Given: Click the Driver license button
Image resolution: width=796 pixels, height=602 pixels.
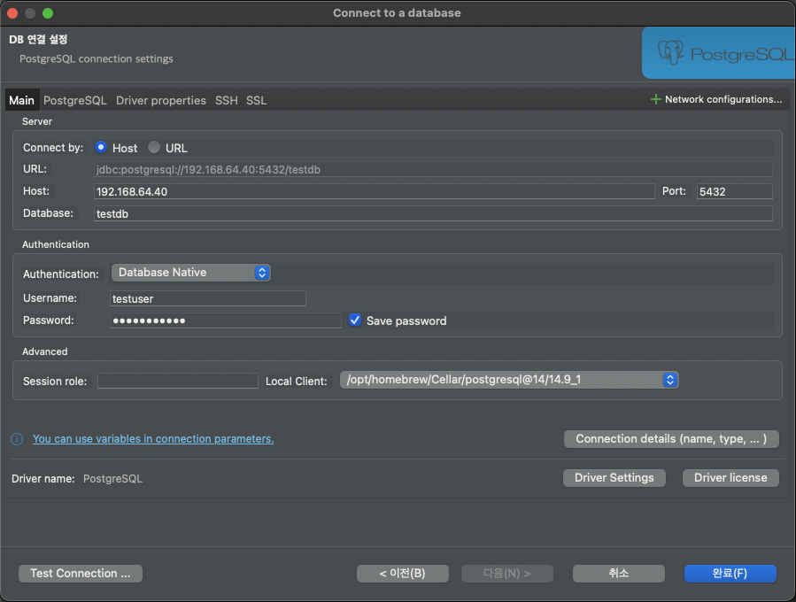Looking at the screenshot, I should coord(730,478).
